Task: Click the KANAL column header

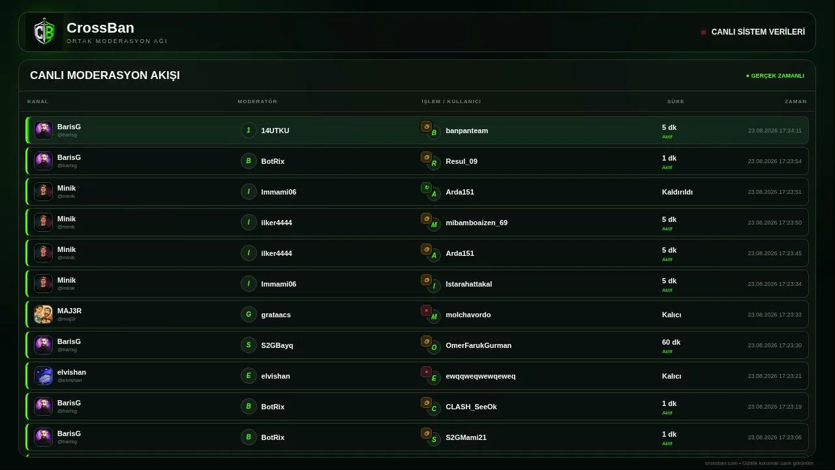Action: pos(38,102)
